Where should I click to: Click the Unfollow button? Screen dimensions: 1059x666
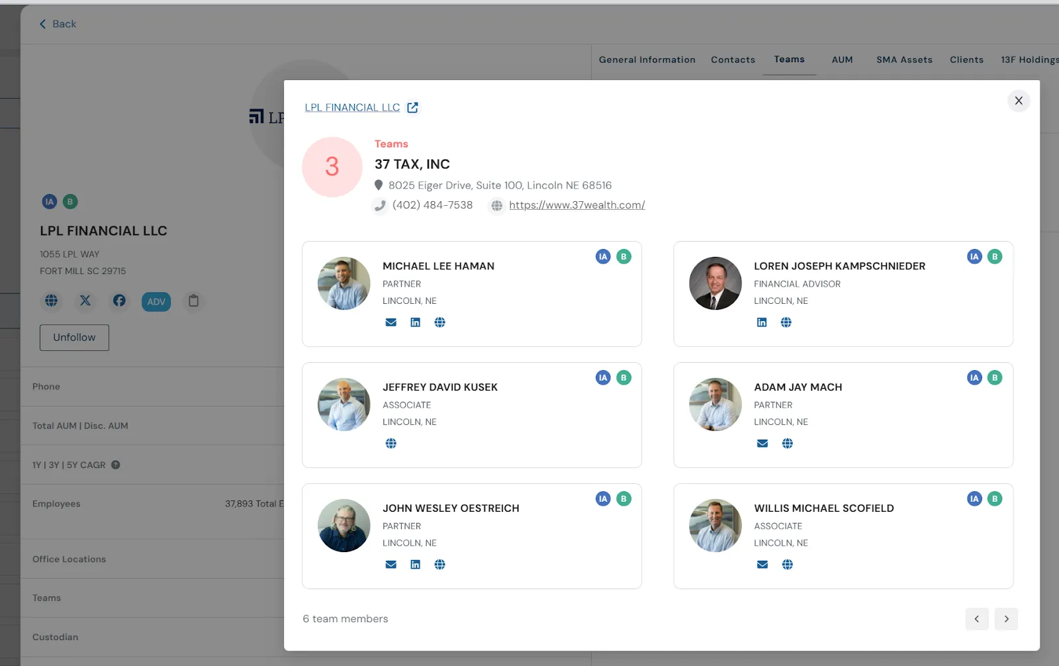click(74, 338)
